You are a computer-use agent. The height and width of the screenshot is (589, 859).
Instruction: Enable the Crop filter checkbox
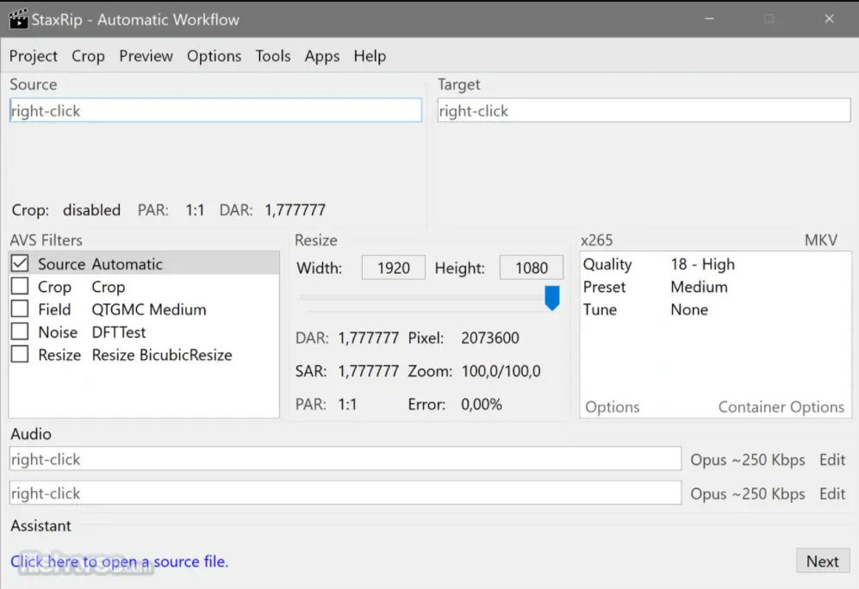[20, 287]
